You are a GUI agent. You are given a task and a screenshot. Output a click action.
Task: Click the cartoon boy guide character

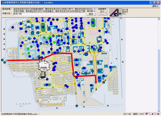point(44,70)
